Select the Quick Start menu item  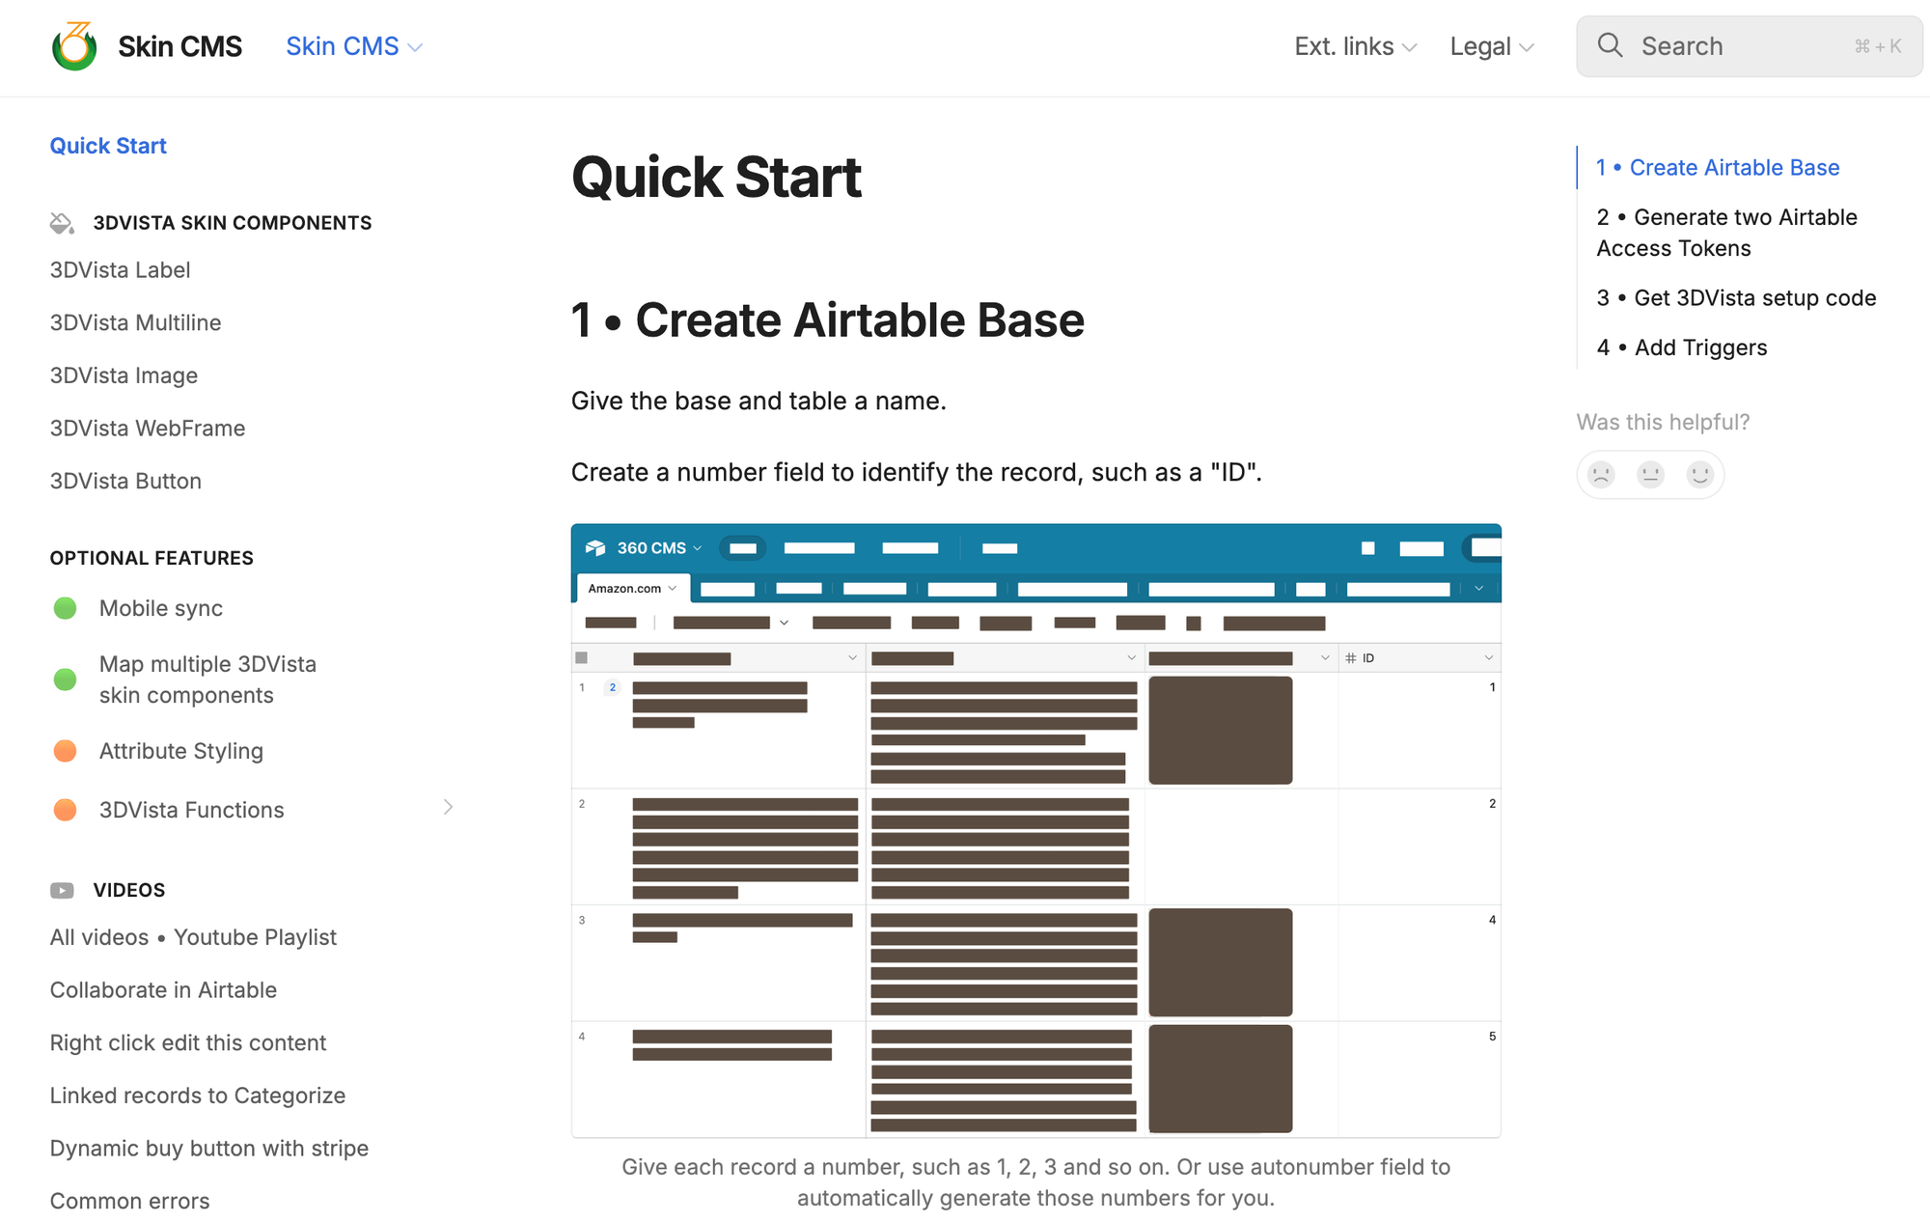pyautogui.click(x=108, y=145)
